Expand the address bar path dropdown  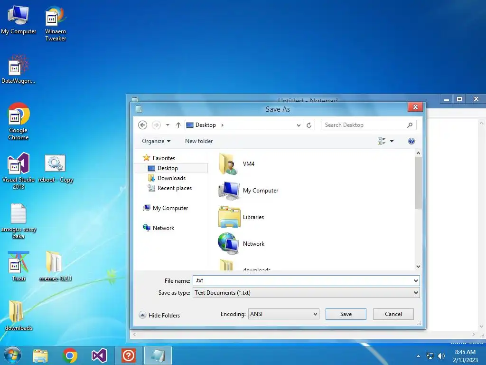coord(299,125)
